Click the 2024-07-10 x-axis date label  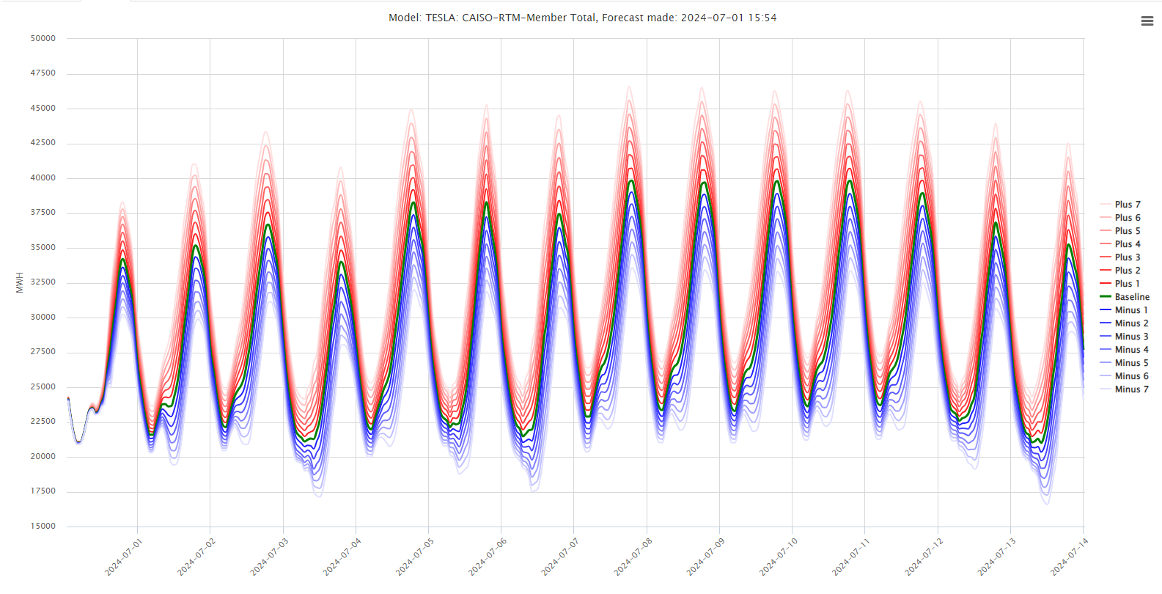(x=779, y=557)
